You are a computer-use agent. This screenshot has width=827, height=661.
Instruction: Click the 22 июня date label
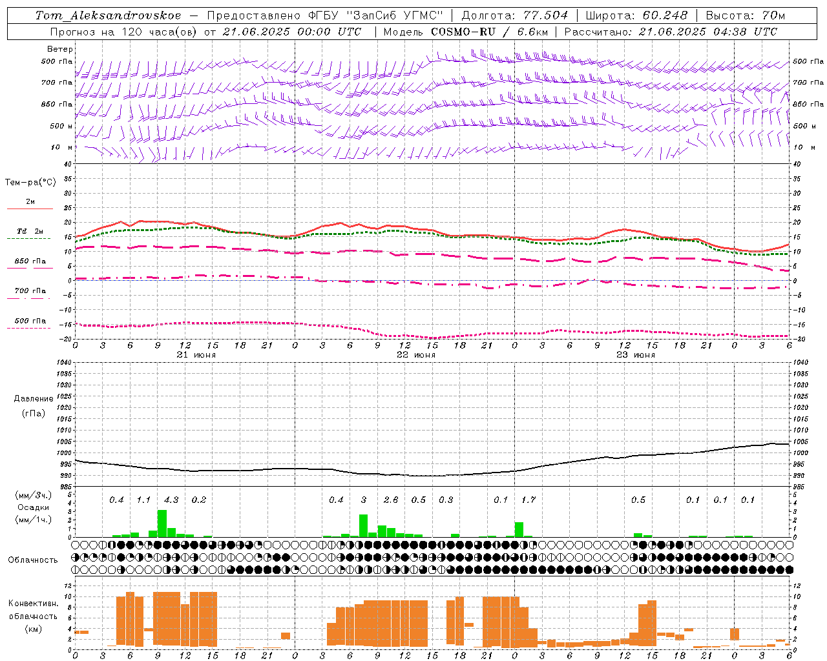click(x=416, y=355)
